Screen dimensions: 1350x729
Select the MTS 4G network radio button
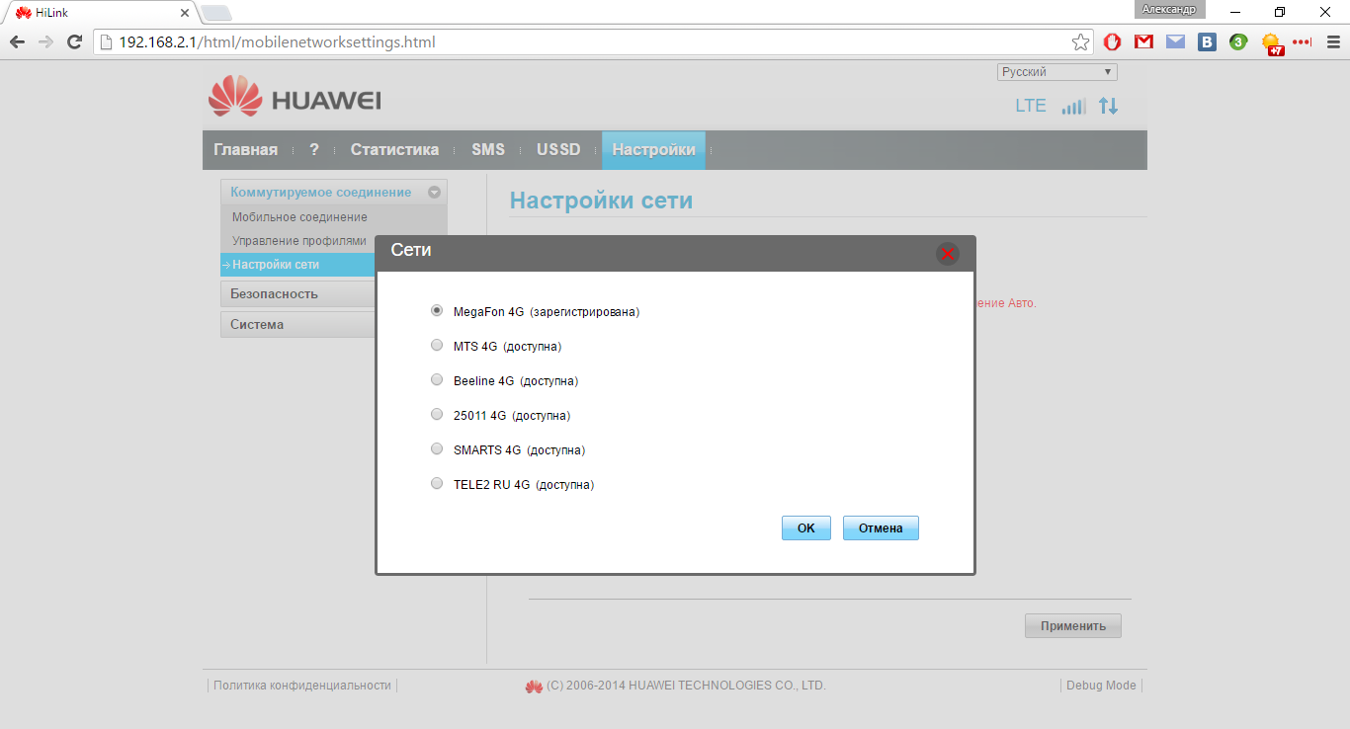437,346
